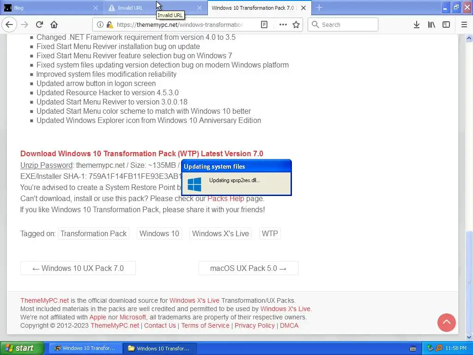
Task: Show site information icon in address bar
Action: 100,25
